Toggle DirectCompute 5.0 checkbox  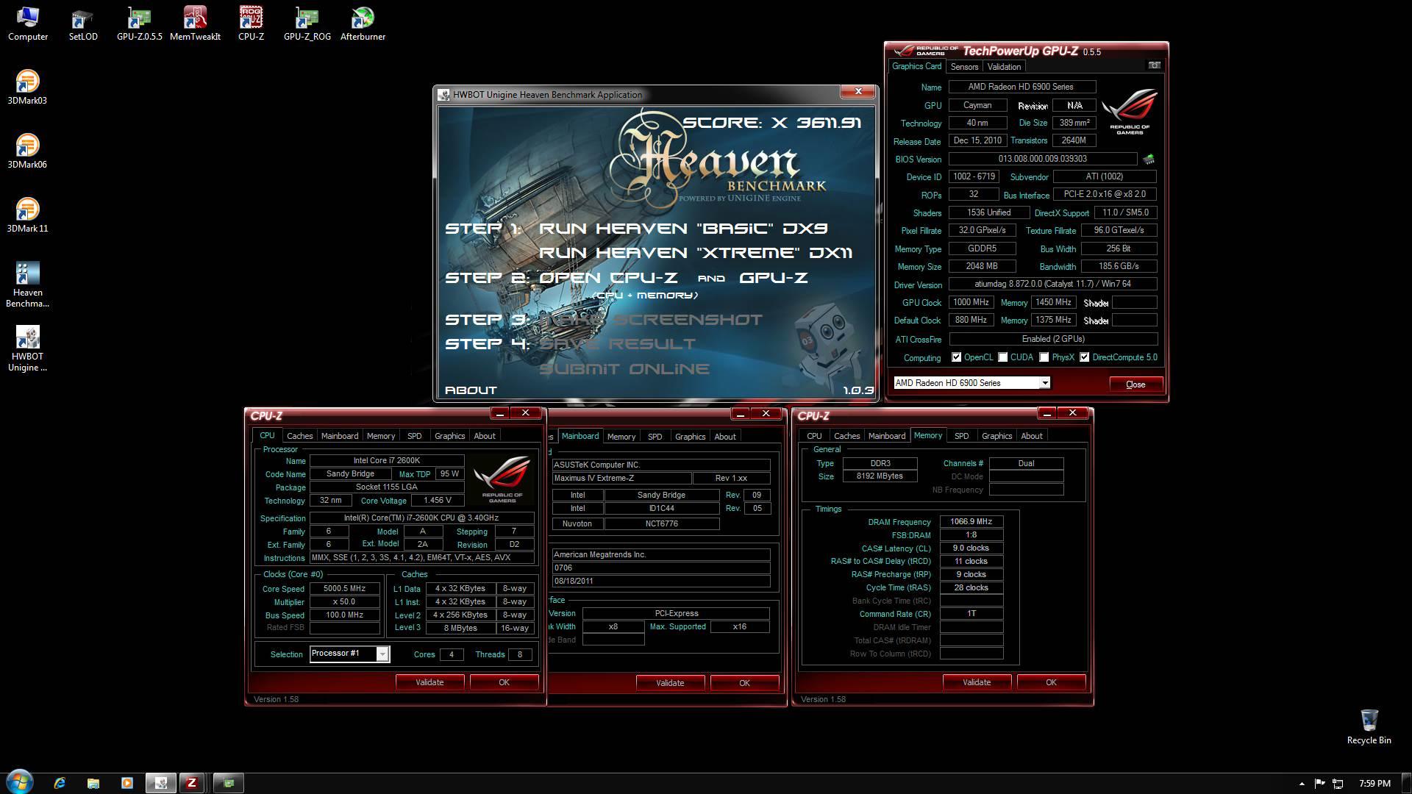1084,357
